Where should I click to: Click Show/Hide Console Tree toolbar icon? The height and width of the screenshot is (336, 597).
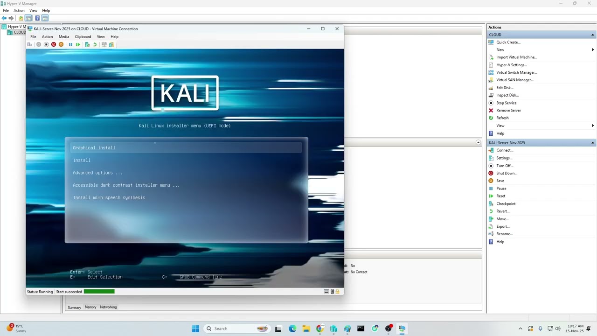pos(28,18)
